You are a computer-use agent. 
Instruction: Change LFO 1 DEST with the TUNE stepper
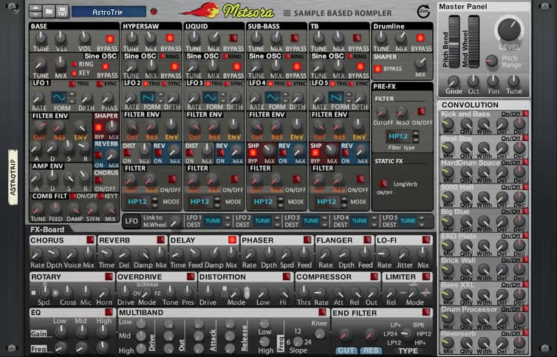pyautogui.click(x=228, y=221)
